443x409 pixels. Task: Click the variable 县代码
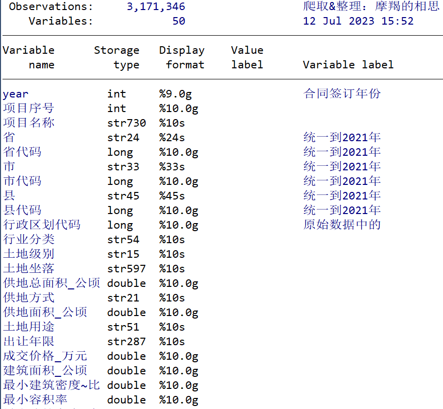[22, 210]
